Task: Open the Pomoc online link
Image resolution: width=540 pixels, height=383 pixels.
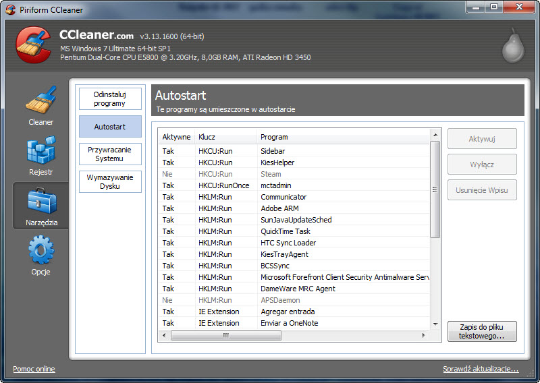Action: 34,369
